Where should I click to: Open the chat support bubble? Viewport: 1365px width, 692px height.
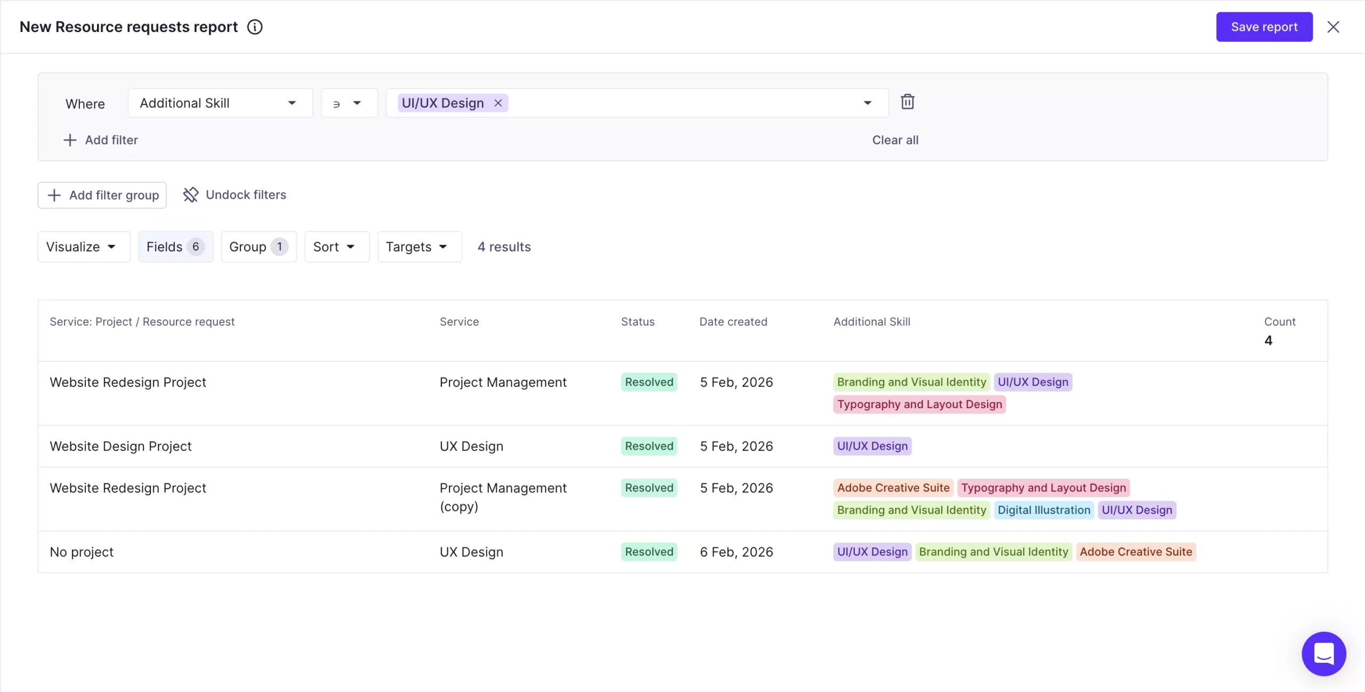click(x=1323, y=654)
